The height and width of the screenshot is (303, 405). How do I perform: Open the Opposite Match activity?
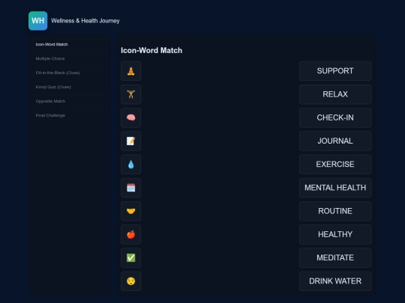[70, 101]
